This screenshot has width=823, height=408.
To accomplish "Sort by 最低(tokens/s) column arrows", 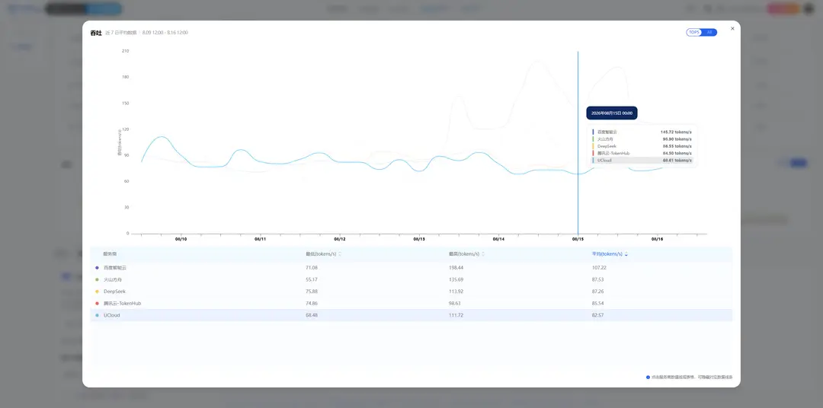I will pos(340,253).
